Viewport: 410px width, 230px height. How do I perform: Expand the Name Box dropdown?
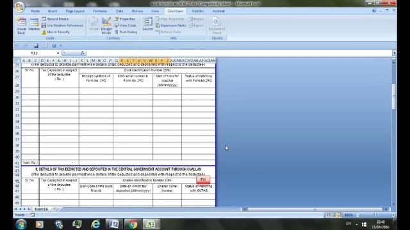click(58, 53)
